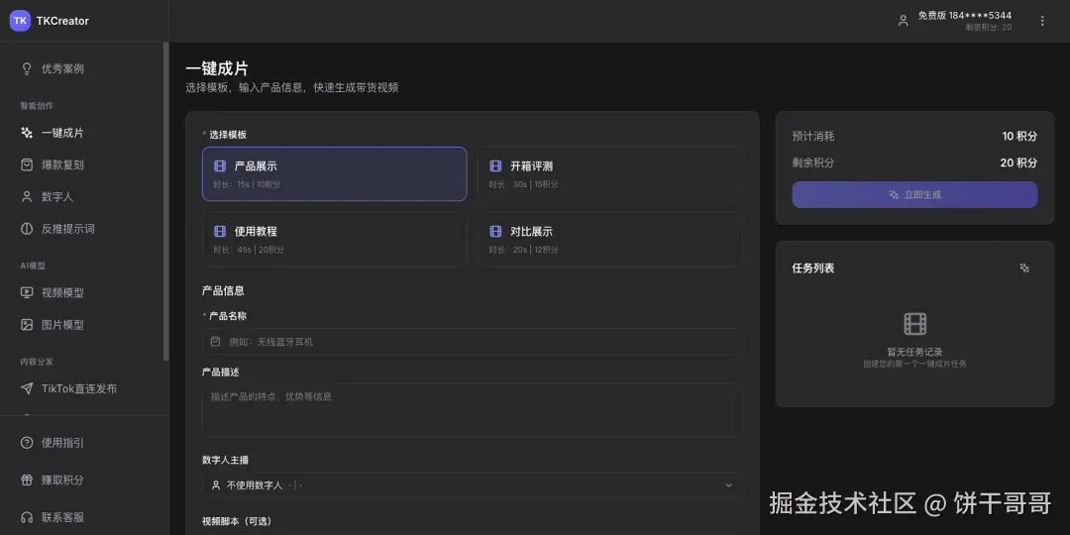Click the paper plane icon beside TikTok直连发布
Screen dimensions: 1070x535
point(27,388)
